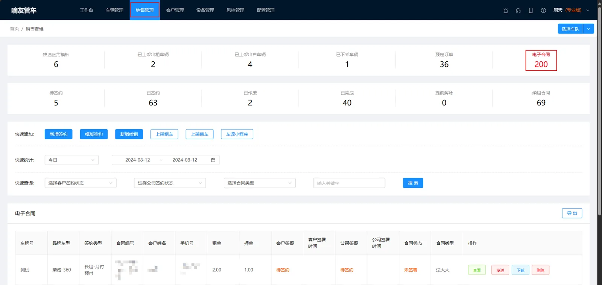Open the 选择合同类型 dropdown
602x285 pixels.
[x=260, y=183]
